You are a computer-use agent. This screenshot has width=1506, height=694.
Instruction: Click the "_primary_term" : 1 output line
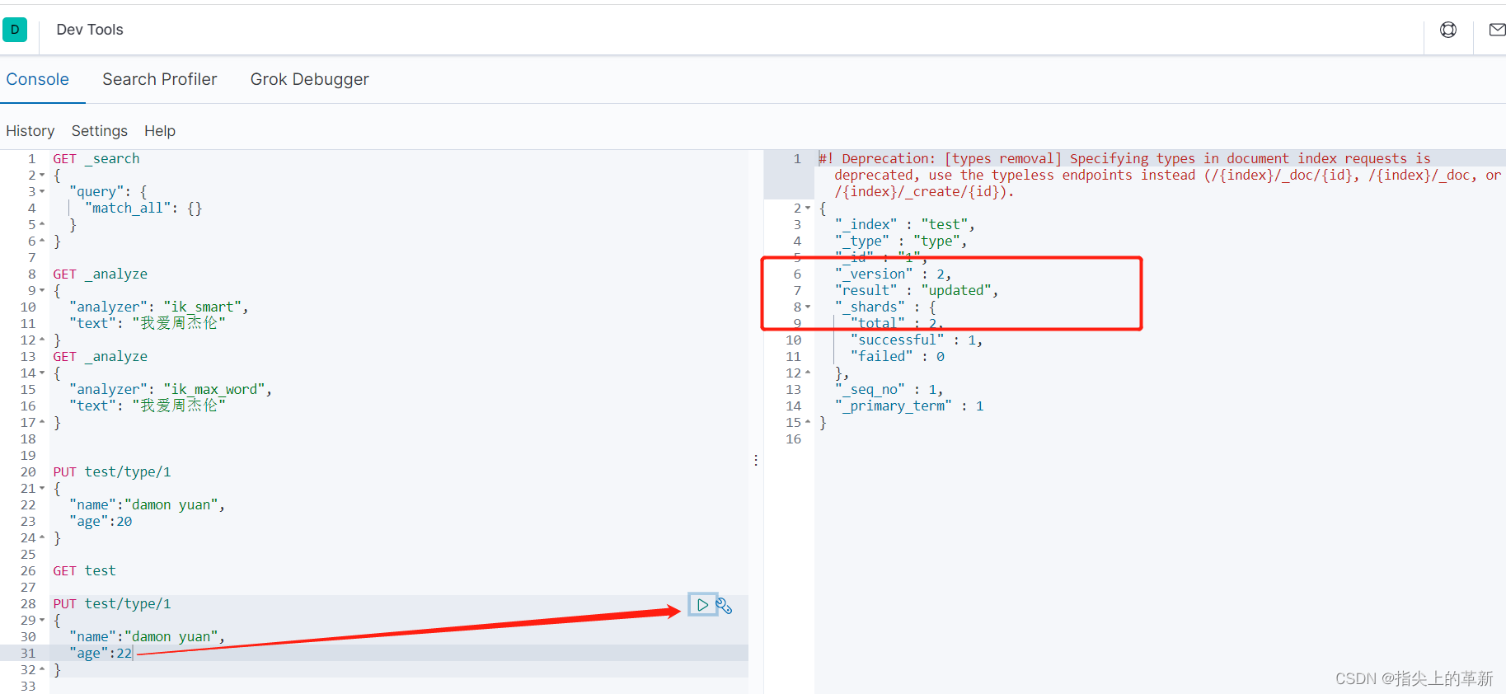[x=909, y=406]
